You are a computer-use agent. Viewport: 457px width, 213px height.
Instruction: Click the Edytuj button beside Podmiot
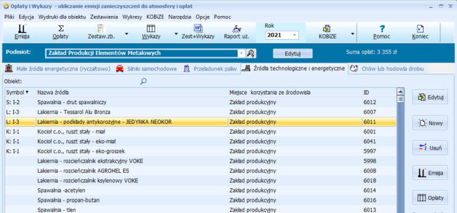pos(293,53)
